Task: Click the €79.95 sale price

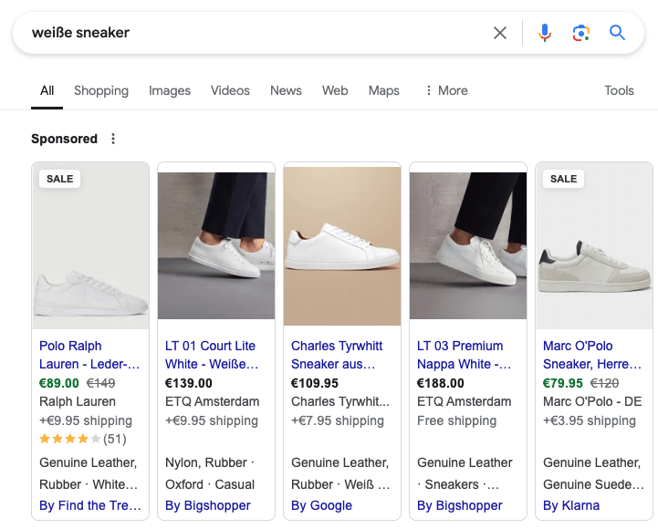Action: [x=563, y=383]
